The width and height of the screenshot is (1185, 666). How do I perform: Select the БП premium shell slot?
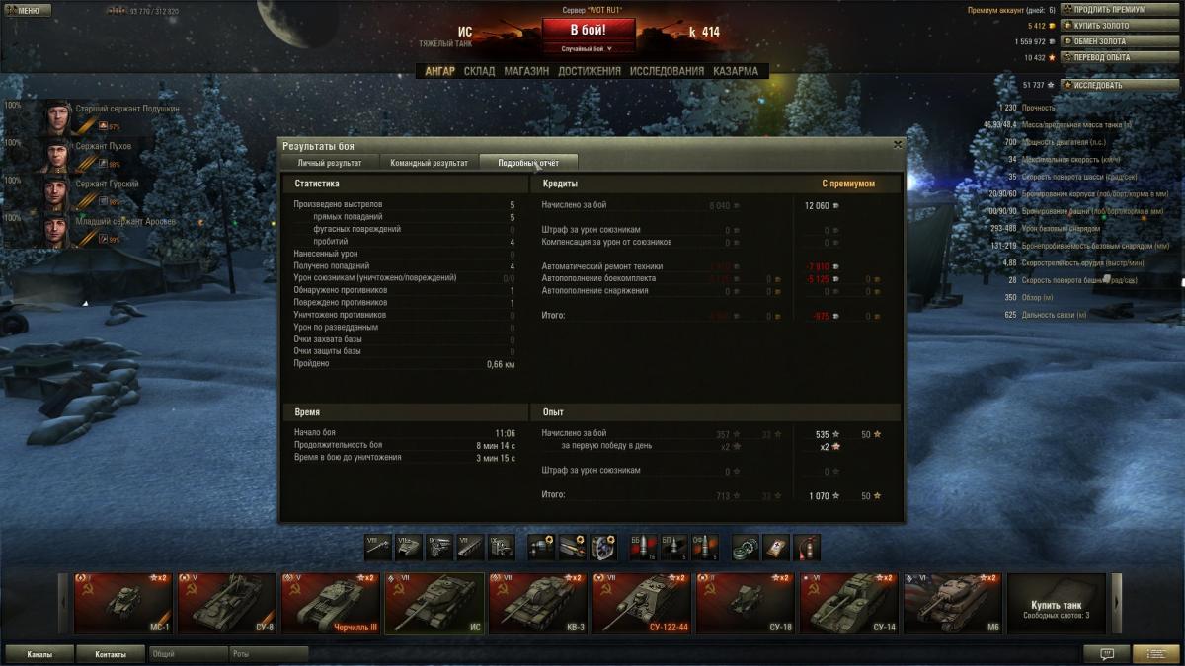tap(673, 547)
